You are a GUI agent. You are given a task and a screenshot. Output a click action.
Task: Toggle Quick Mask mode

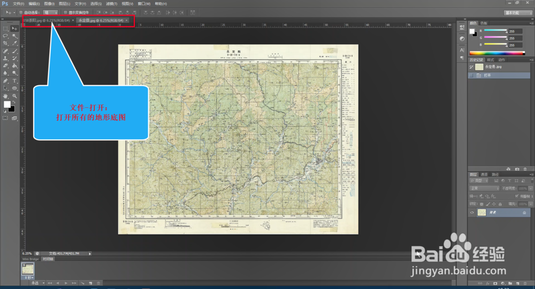[5, 118]
